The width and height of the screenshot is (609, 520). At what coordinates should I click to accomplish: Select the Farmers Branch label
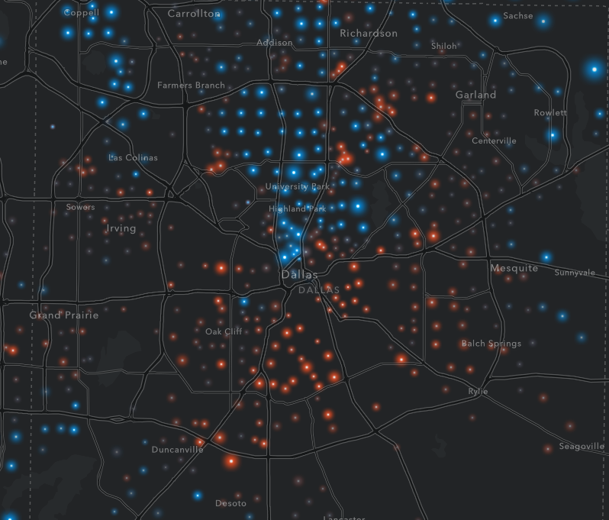point(191,85)
